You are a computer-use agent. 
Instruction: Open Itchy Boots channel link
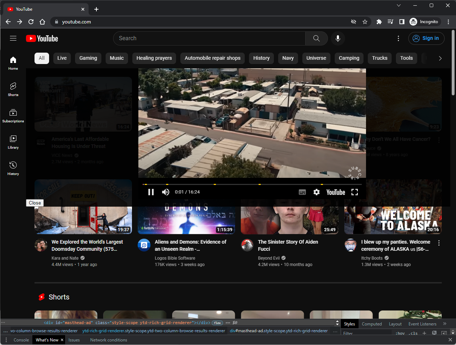pyautogui.click(x=372, y=258)
